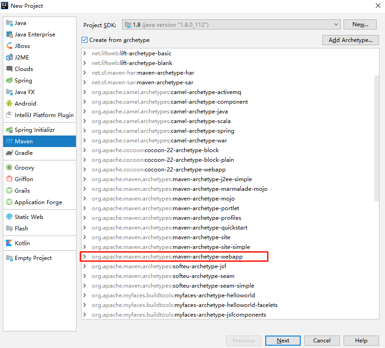Click the Cancel button
385x348 pixels.
(x=322, y=340)
